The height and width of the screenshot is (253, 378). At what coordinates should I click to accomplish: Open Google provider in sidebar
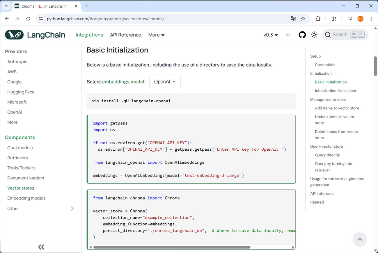click(15, 82)
